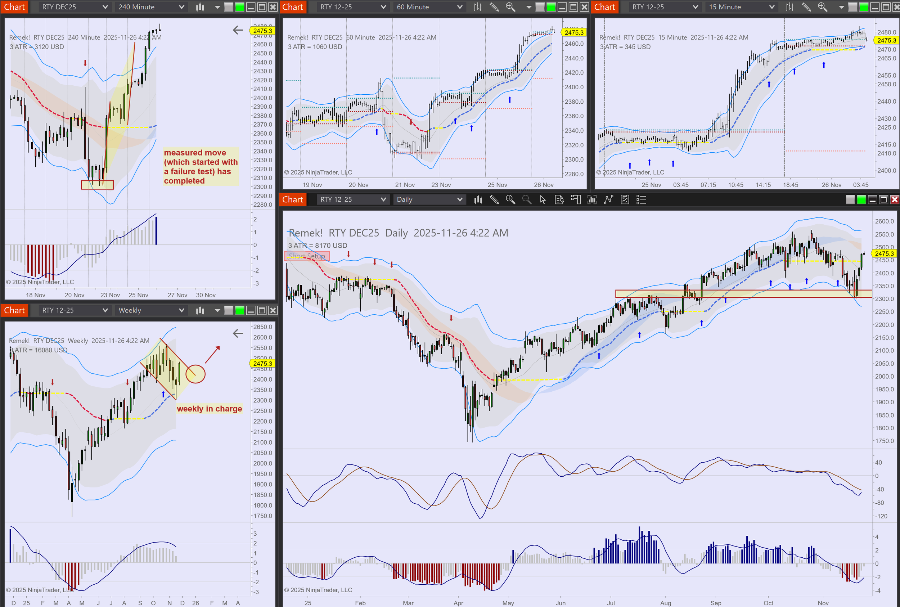Screen dimensions: 900x607
Task: Select the Chart tab of the Daily window
Action: tap(293, 200)
